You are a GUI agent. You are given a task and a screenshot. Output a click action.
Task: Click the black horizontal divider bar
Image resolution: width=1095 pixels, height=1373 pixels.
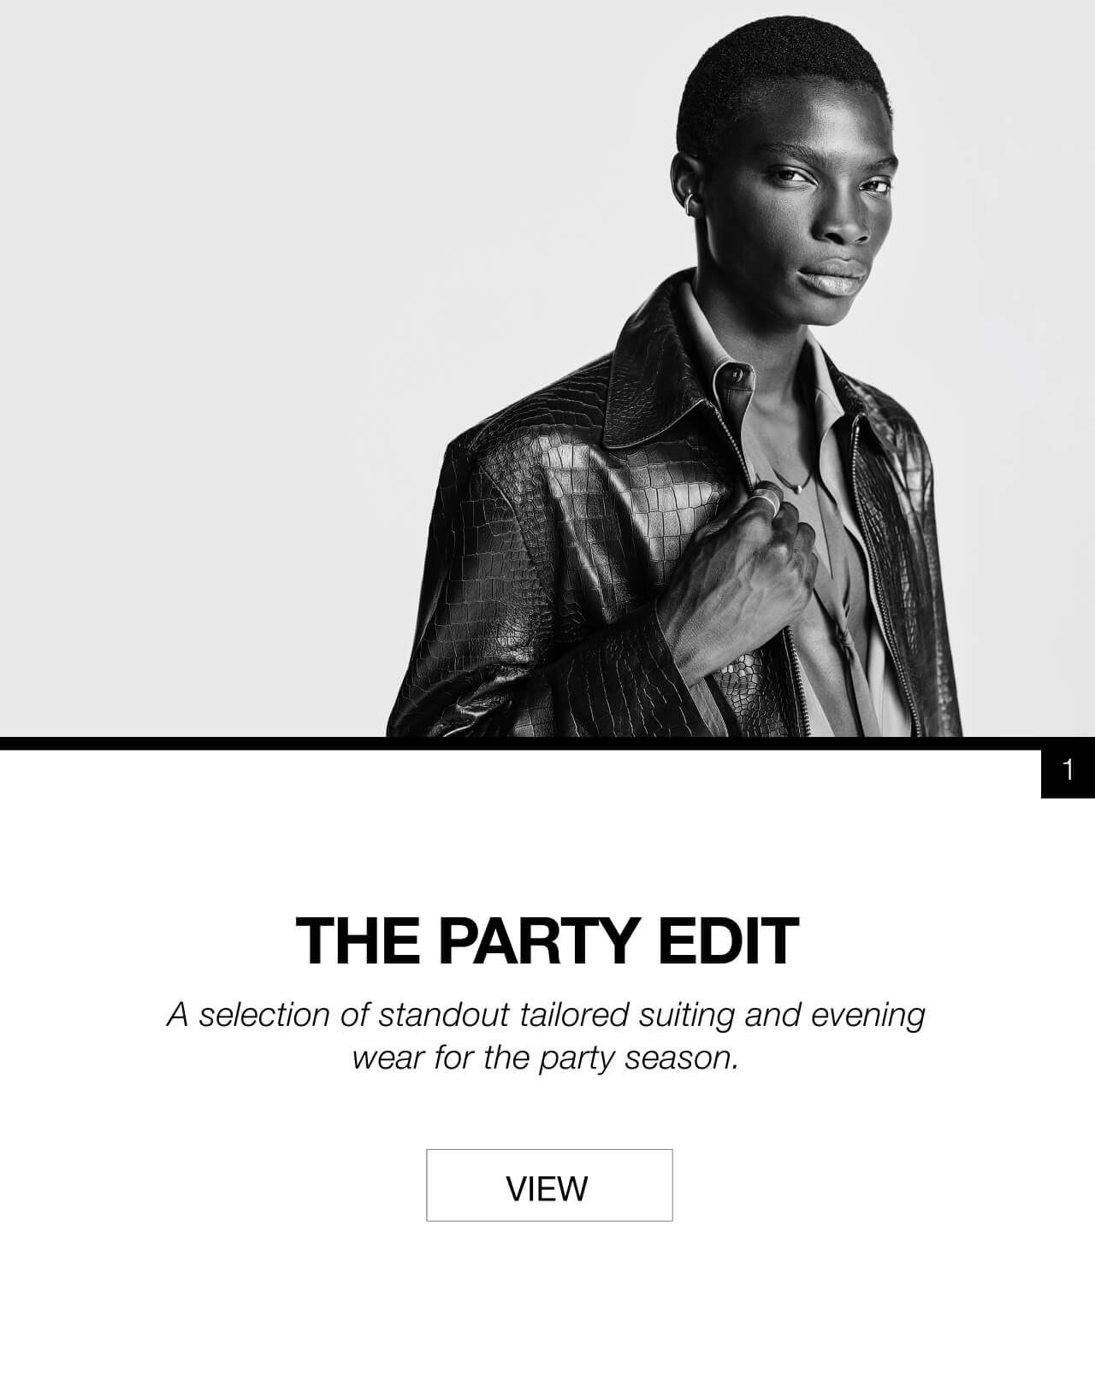[547, 743]
